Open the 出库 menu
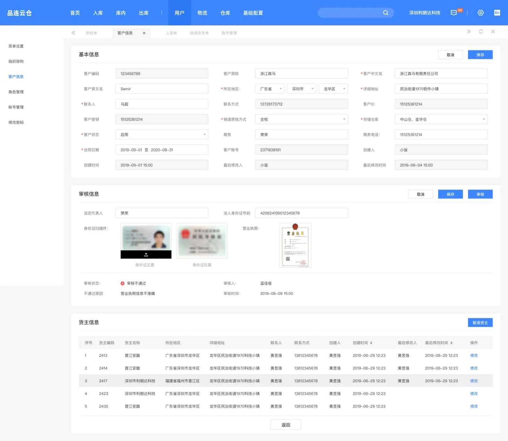The height and width of the screenshot is (441, 508). [x=144, y=13]
